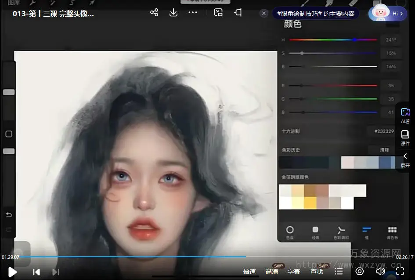Click 查找 search in video
Screen dimensions: 415x280
[x=317, y=272]
